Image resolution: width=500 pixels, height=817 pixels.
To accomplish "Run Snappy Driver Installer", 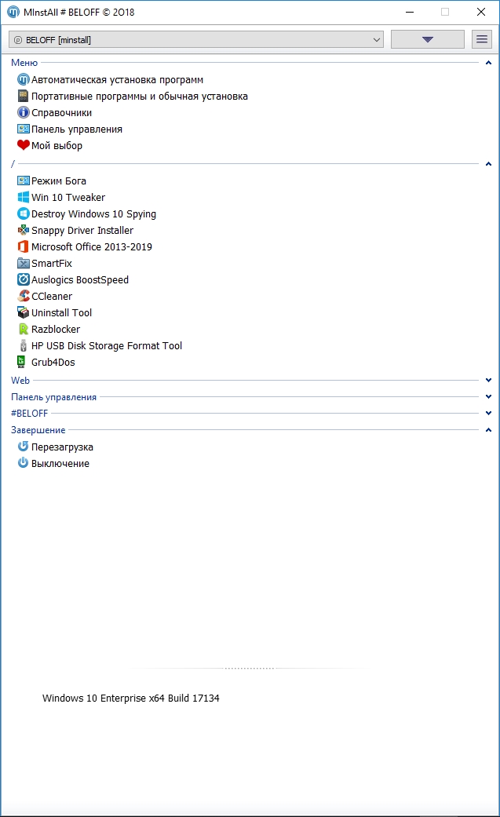I will (x=82, y=230).
